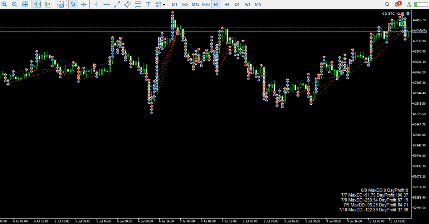Click the 60149.90 price scale label

419,145
